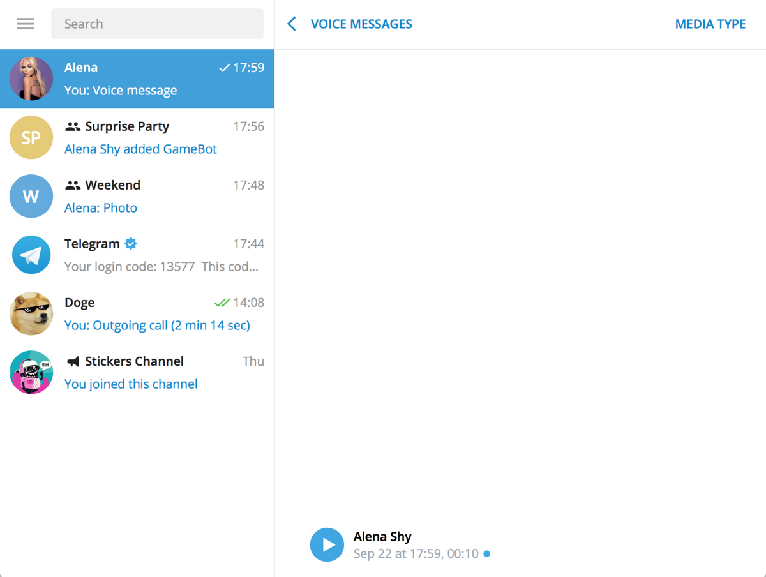
Task: Open the Media Type dropdown
Action: 710,24
